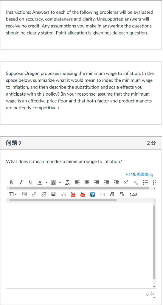Screen dimensions: 163x305
Task: Insert a link with the chain icon
Action: click(34, 194)
